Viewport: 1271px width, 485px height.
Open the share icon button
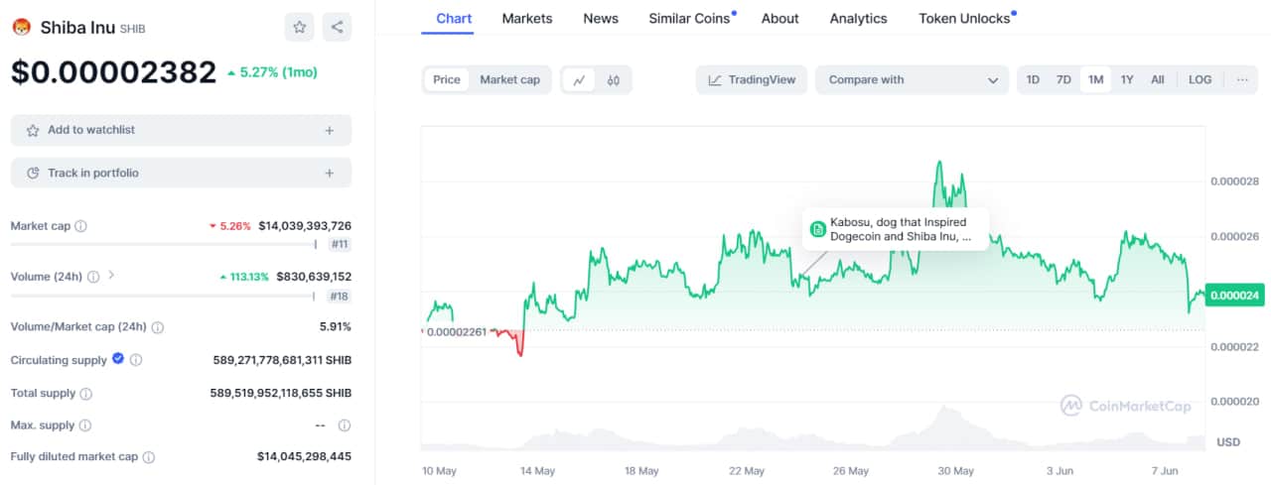(x=337, y=27)
